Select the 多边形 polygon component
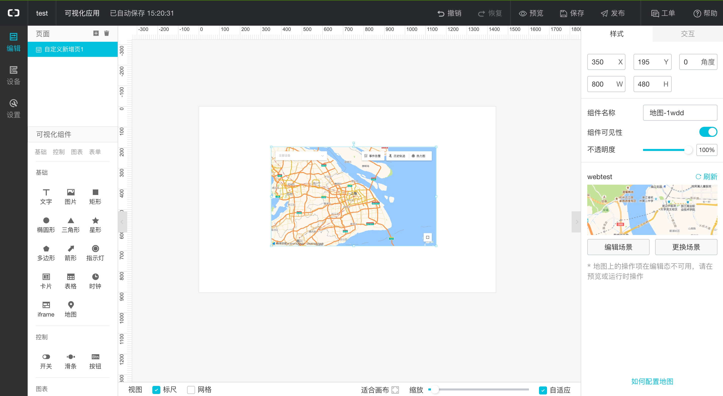Screen dimensions: 723x396 46,253
